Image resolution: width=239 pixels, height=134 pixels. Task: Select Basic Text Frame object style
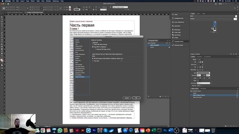tap(198, 97)
